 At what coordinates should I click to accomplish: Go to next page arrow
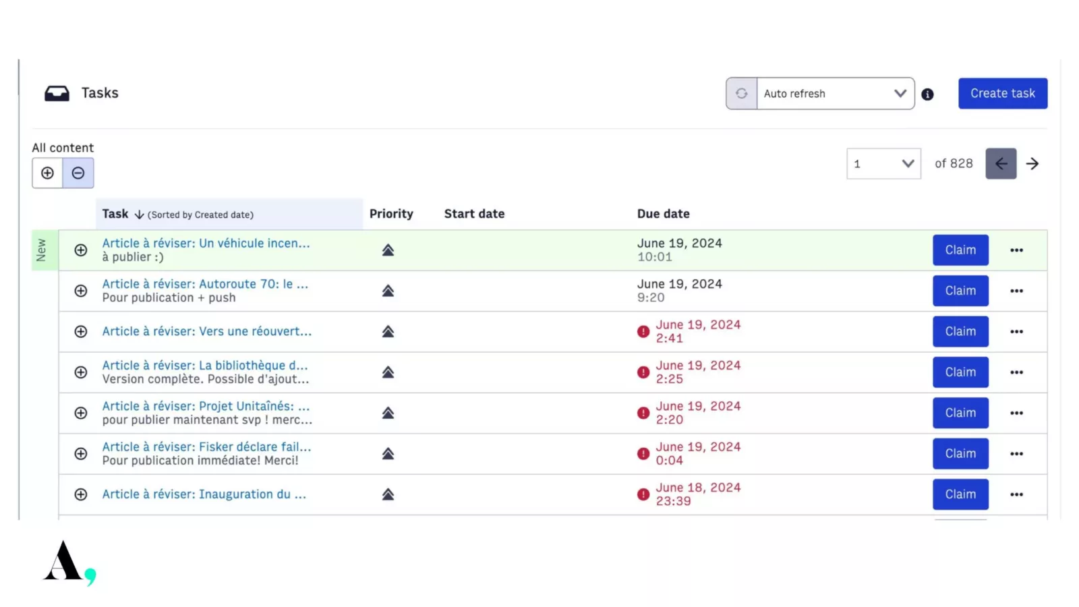(1032, 164)
